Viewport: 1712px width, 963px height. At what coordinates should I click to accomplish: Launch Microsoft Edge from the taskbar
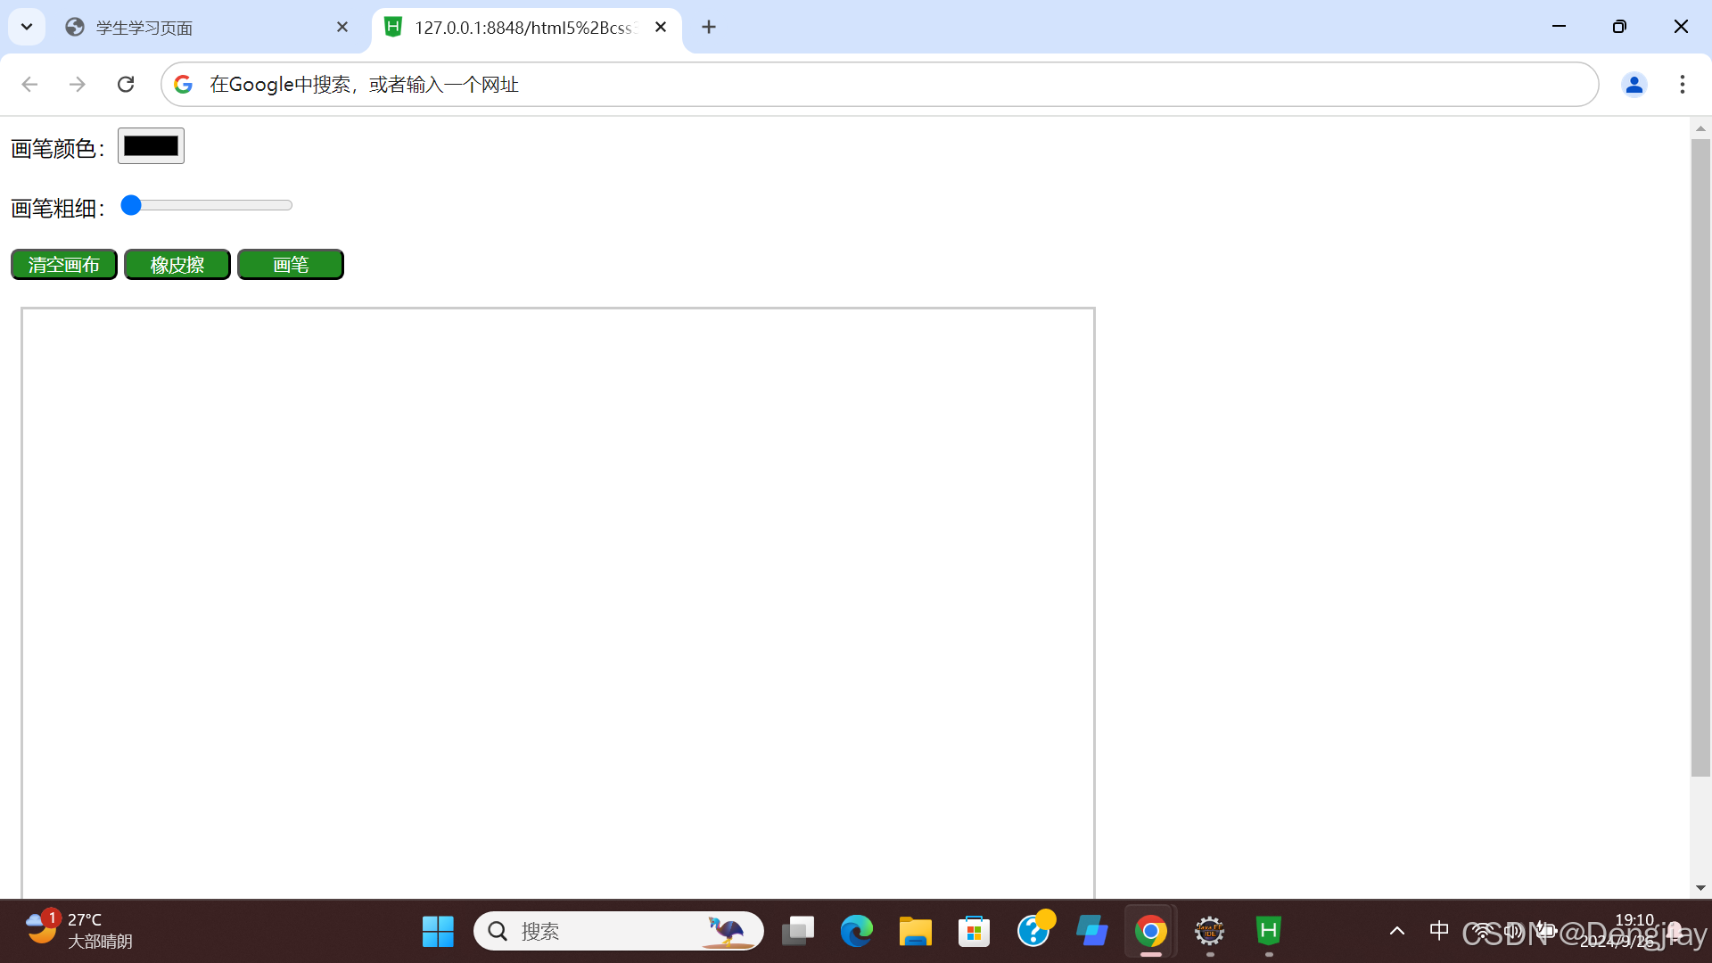(x=856, y=931)
